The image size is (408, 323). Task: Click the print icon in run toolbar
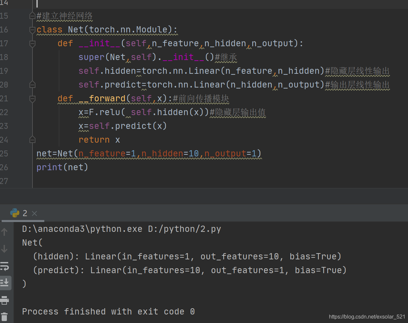pos(4,300)
